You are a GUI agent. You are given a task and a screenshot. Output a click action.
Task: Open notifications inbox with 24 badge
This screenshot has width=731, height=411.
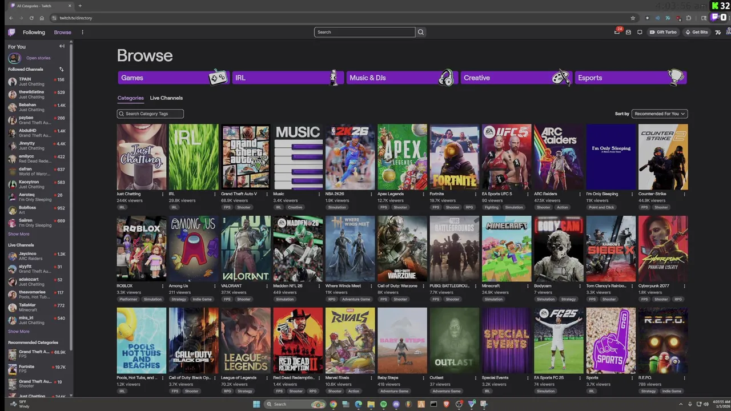617,32
